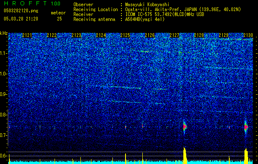Select the ICOM IC-575 53.7492 MHz USB text
Image resolution: width=258 pixels, height=164 pixels.
point(164,14)
